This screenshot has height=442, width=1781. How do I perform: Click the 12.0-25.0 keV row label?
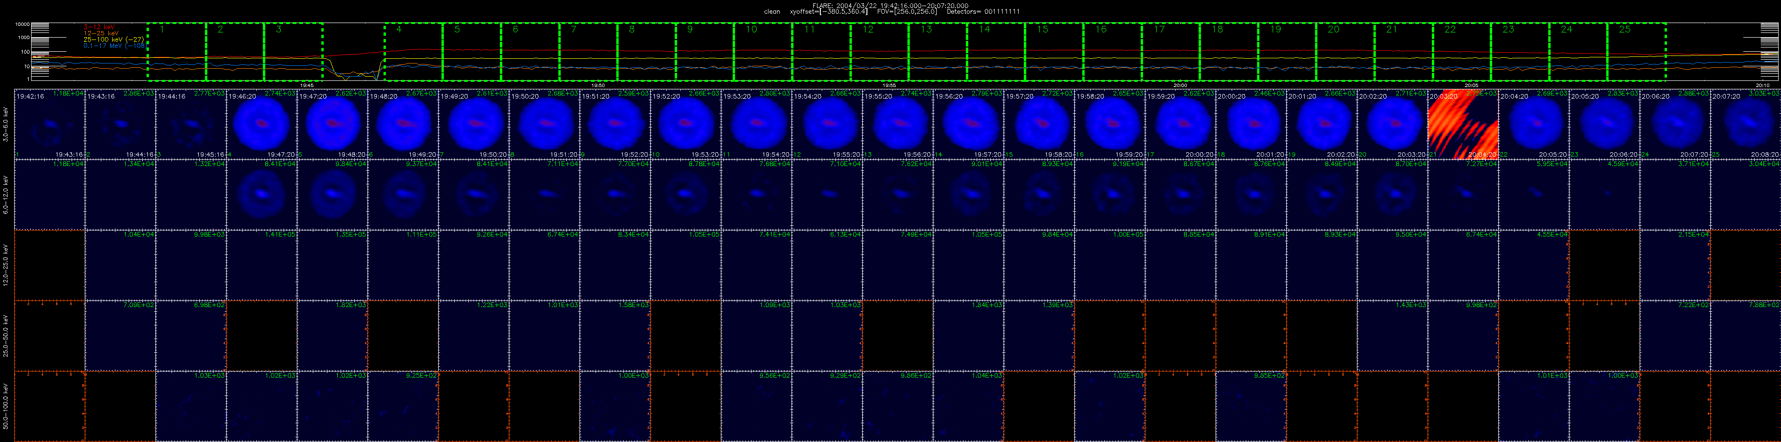click(x=6, y=266)
